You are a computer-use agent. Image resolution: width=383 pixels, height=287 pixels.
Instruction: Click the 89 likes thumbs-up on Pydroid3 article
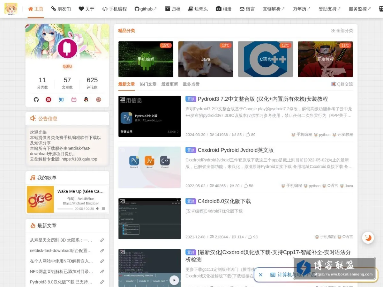[251, 135]
